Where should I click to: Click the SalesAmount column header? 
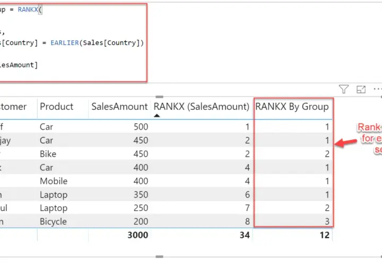click(119, 107)
